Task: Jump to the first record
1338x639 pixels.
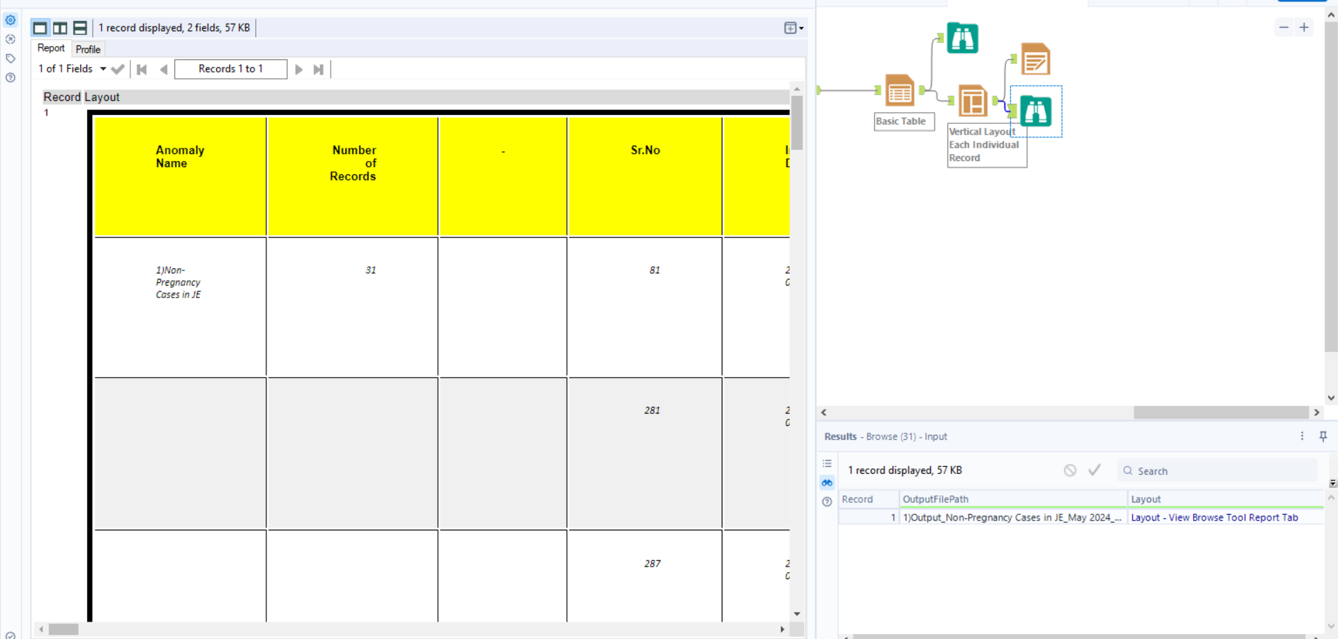Action: (142, 69)
